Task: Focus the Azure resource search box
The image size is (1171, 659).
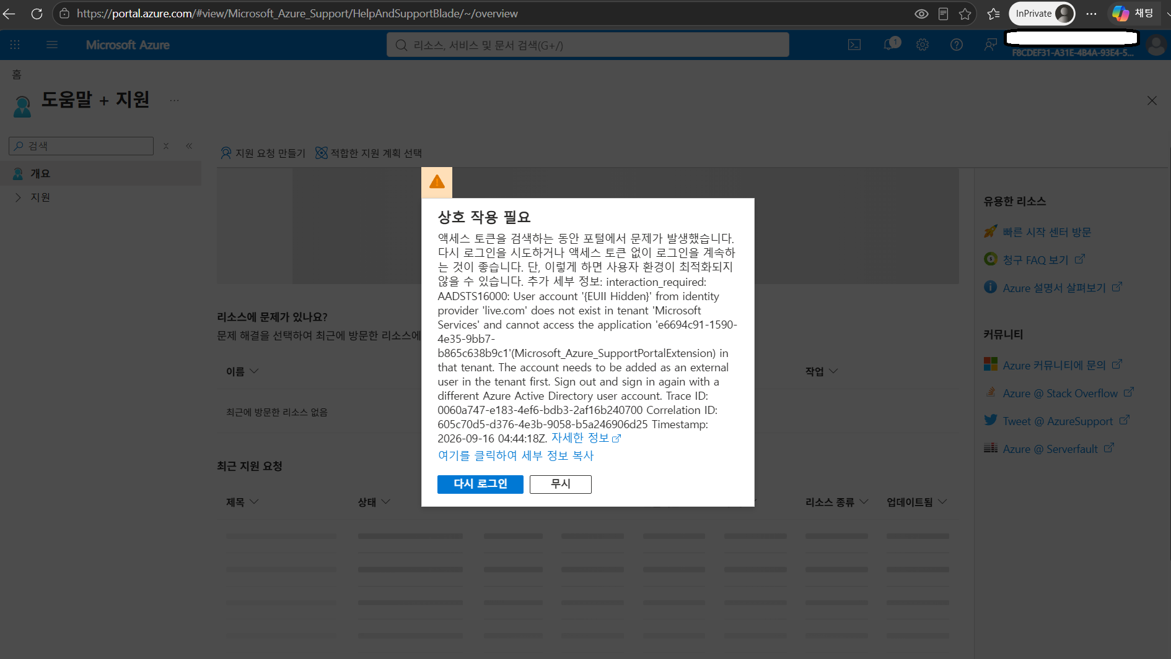Action: click(x=587, y=45)
